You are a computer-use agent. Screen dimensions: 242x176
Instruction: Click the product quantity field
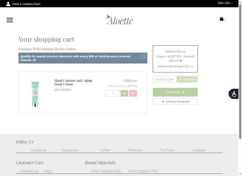[113, 93]
